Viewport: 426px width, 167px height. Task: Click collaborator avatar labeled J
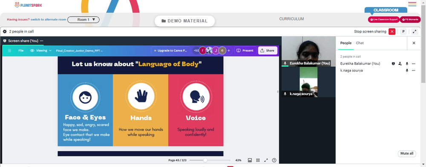click(216, 51)
